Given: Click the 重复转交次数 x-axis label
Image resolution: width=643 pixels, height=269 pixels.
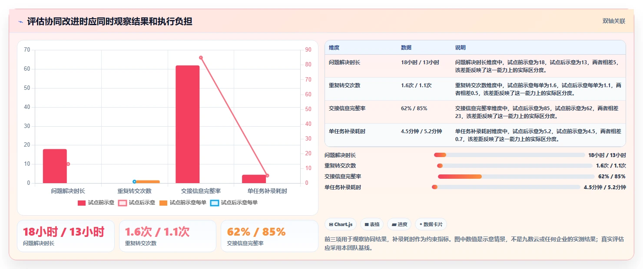Looking at the screenshot, I should point(134,191).
